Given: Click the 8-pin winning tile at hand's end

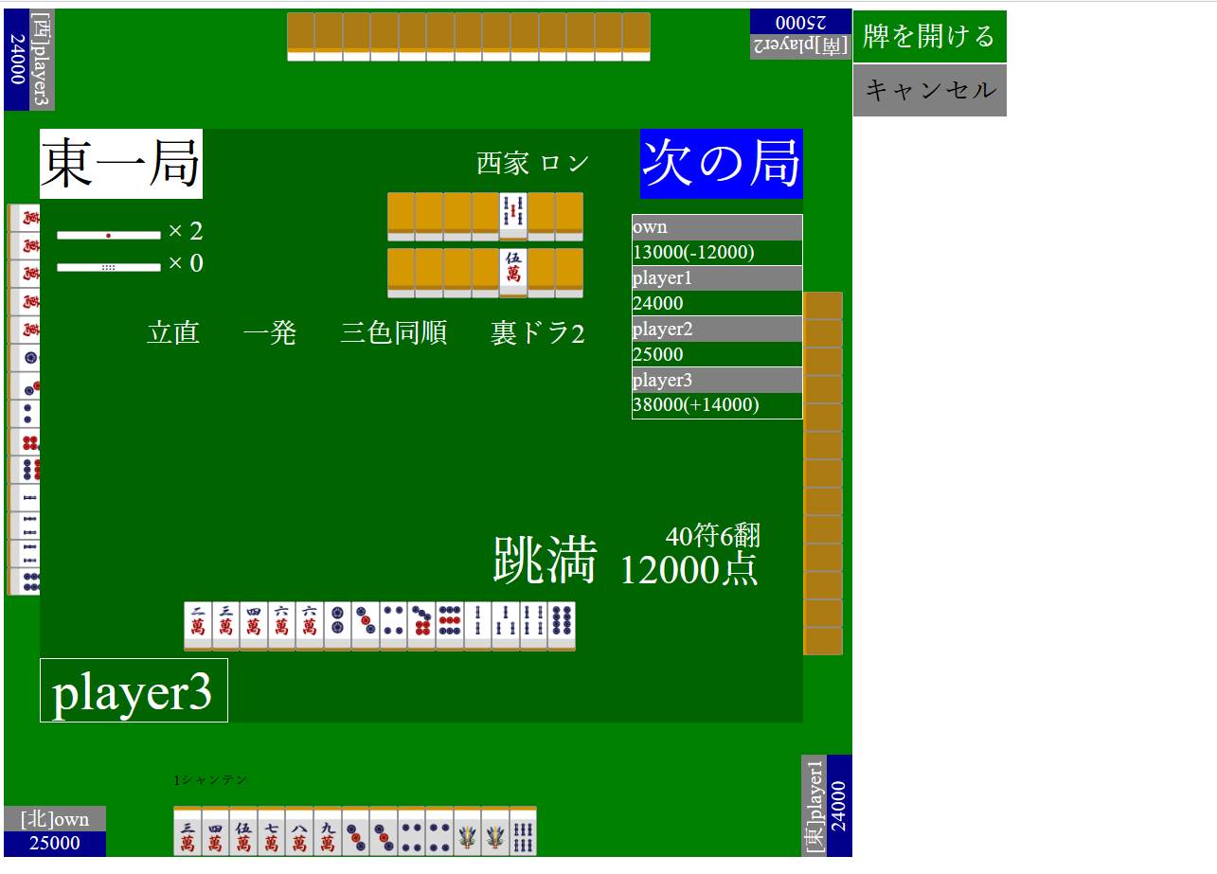Looking at the screenshot, I should click(x=561, y=626).
